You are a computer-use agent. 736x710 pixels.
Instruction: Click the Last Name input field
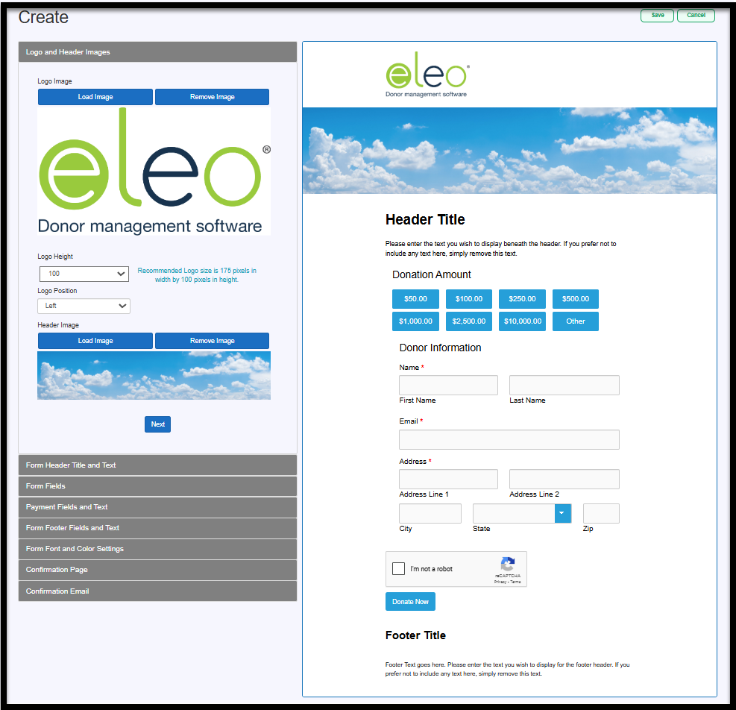tap(564, 385)
